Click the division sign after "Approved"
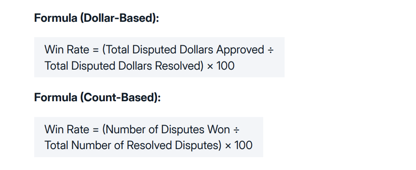The image size is (416, 170). point(270,50)
